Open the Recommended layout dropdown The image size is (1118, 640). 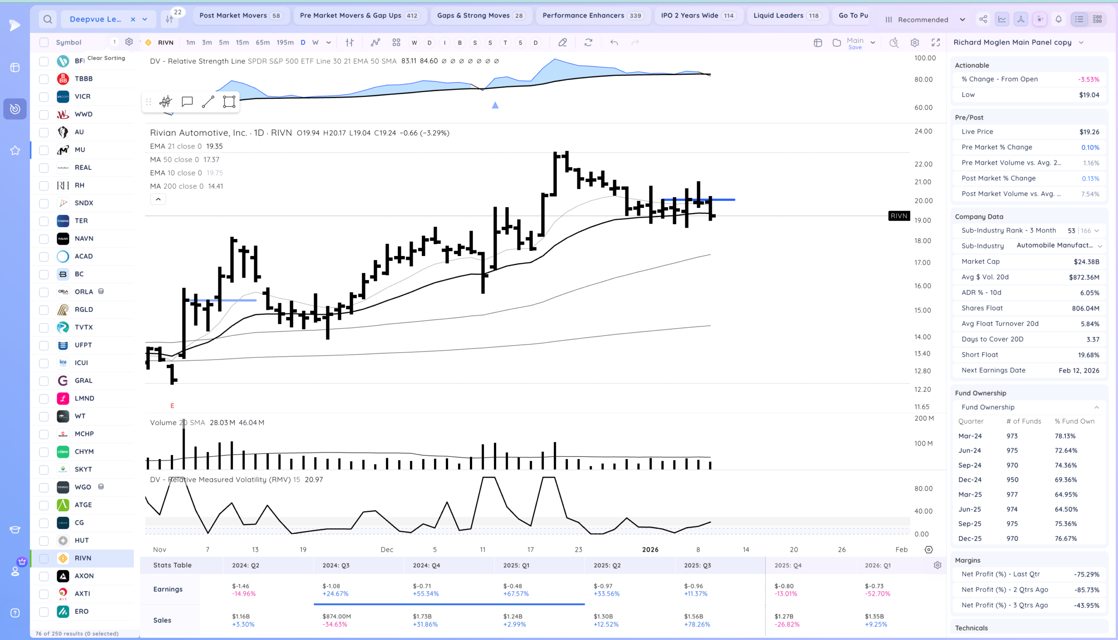(x=925, y=20)
